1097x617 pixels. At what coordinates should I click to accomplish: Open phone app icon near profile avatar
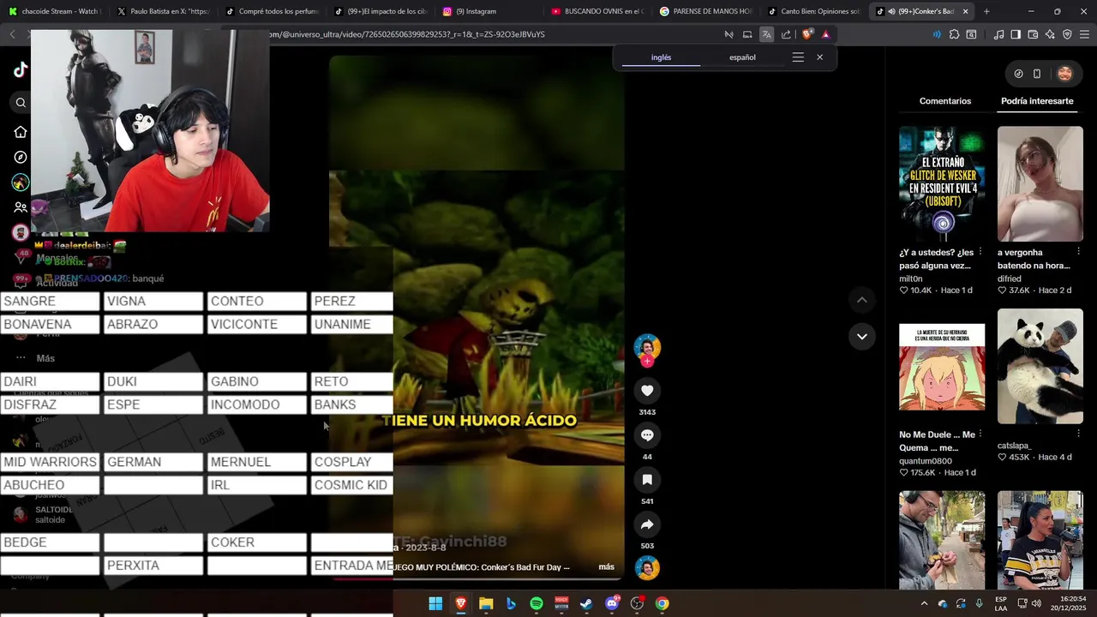point(1037,74)
